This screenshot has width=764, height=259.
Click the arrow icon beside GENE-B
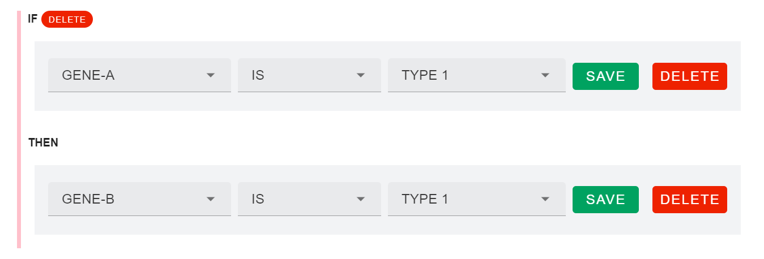pyautogui.click(x=211, y=199)
